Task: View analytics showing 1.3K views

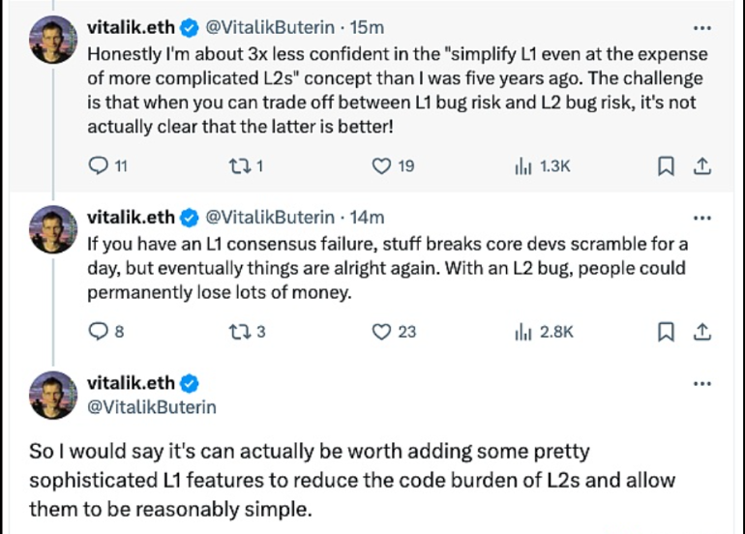Action: (523, 166)
